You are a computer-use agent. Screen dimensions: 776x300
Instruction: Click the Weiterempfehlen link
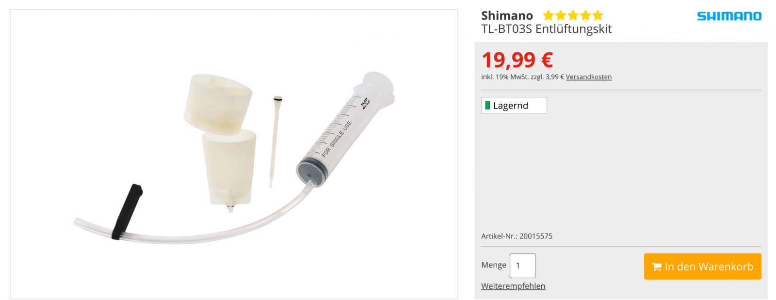pos(513,286)
